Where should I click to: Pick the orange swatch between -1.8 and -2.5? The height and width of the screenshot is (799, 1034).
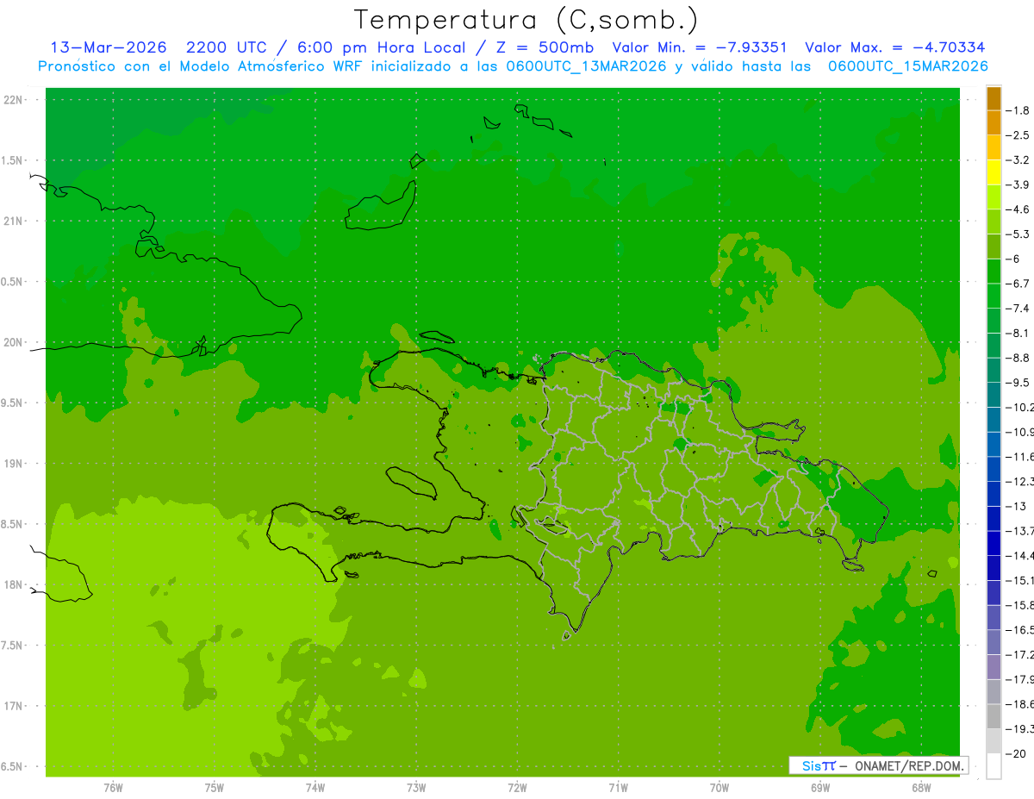pyautogui.click(x=994, y=123)
